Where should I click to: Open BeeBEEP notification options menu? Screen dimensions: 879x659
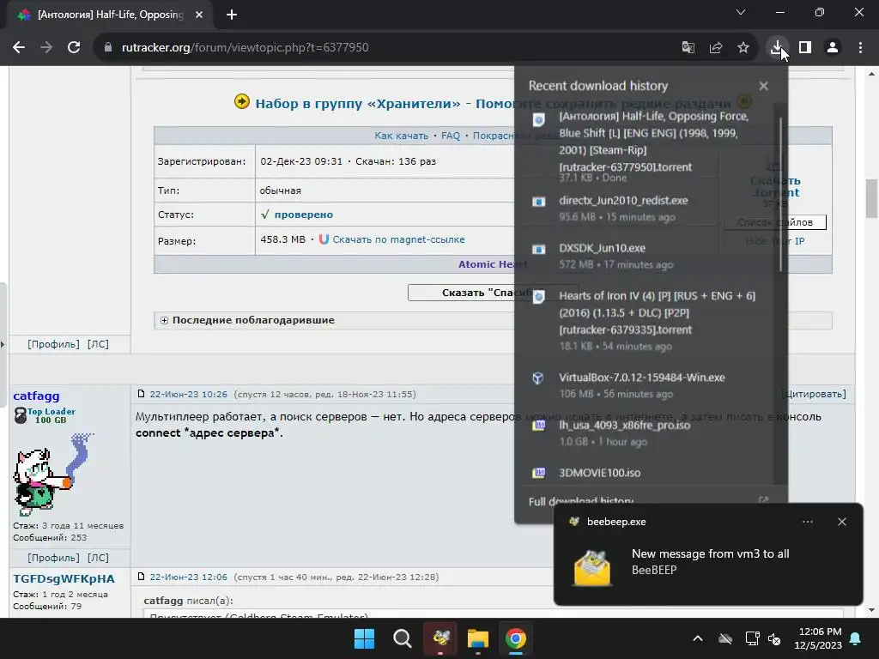click(807, 522)
